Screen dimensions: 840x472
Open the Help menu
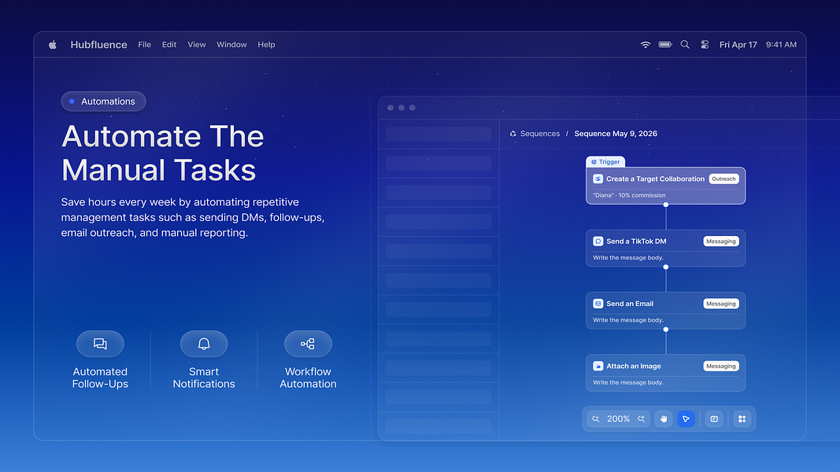266,45
